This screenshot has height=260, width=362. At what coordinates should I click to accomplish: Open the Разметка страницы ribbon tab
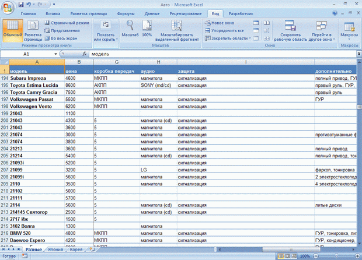pyautogui.click(x=89, y=13)
